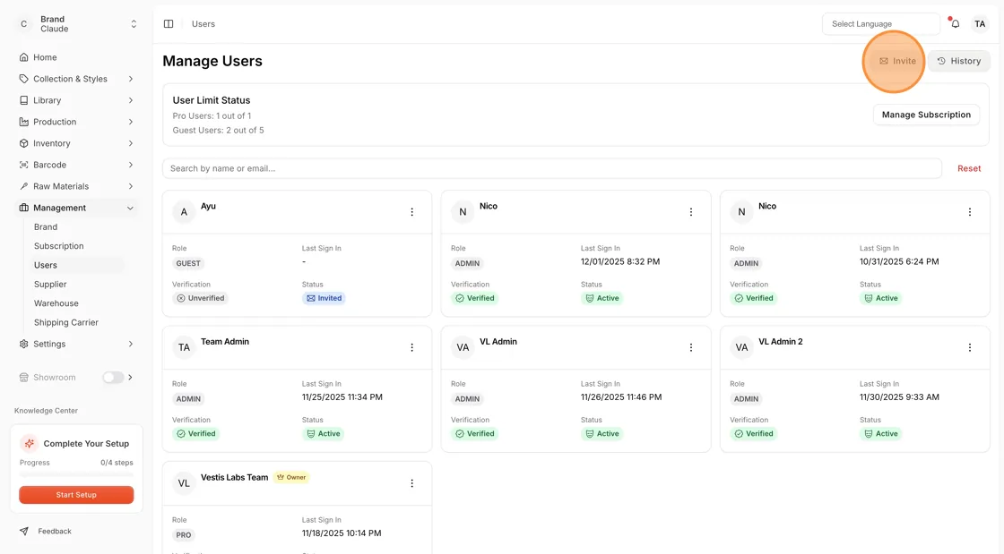The image size is (1004, 554).
Task: Focus the search by name or email field
Action: 552,168
